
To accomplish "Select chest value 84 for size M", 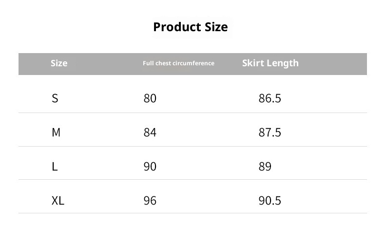I will click(x=150, y=132).
